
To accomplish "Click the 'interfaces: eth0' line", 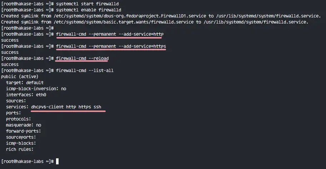I will [x=26, y=95].
